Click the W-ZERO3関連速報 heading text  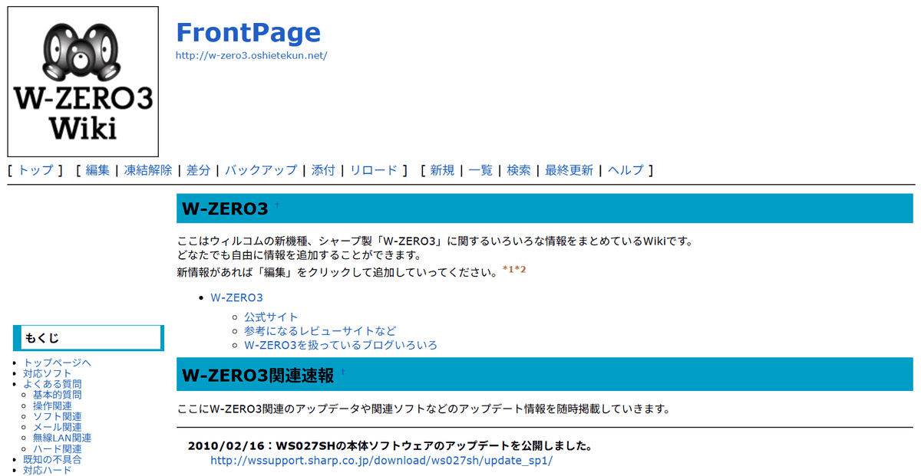coord(257,376)
